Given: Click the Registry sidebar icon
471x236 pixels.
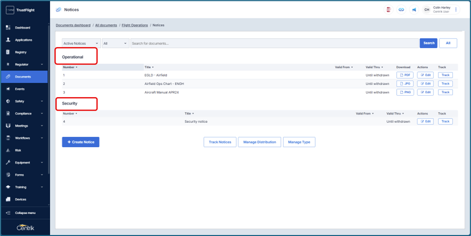Looking at the screenshot, I should click(x=8, y=52).
